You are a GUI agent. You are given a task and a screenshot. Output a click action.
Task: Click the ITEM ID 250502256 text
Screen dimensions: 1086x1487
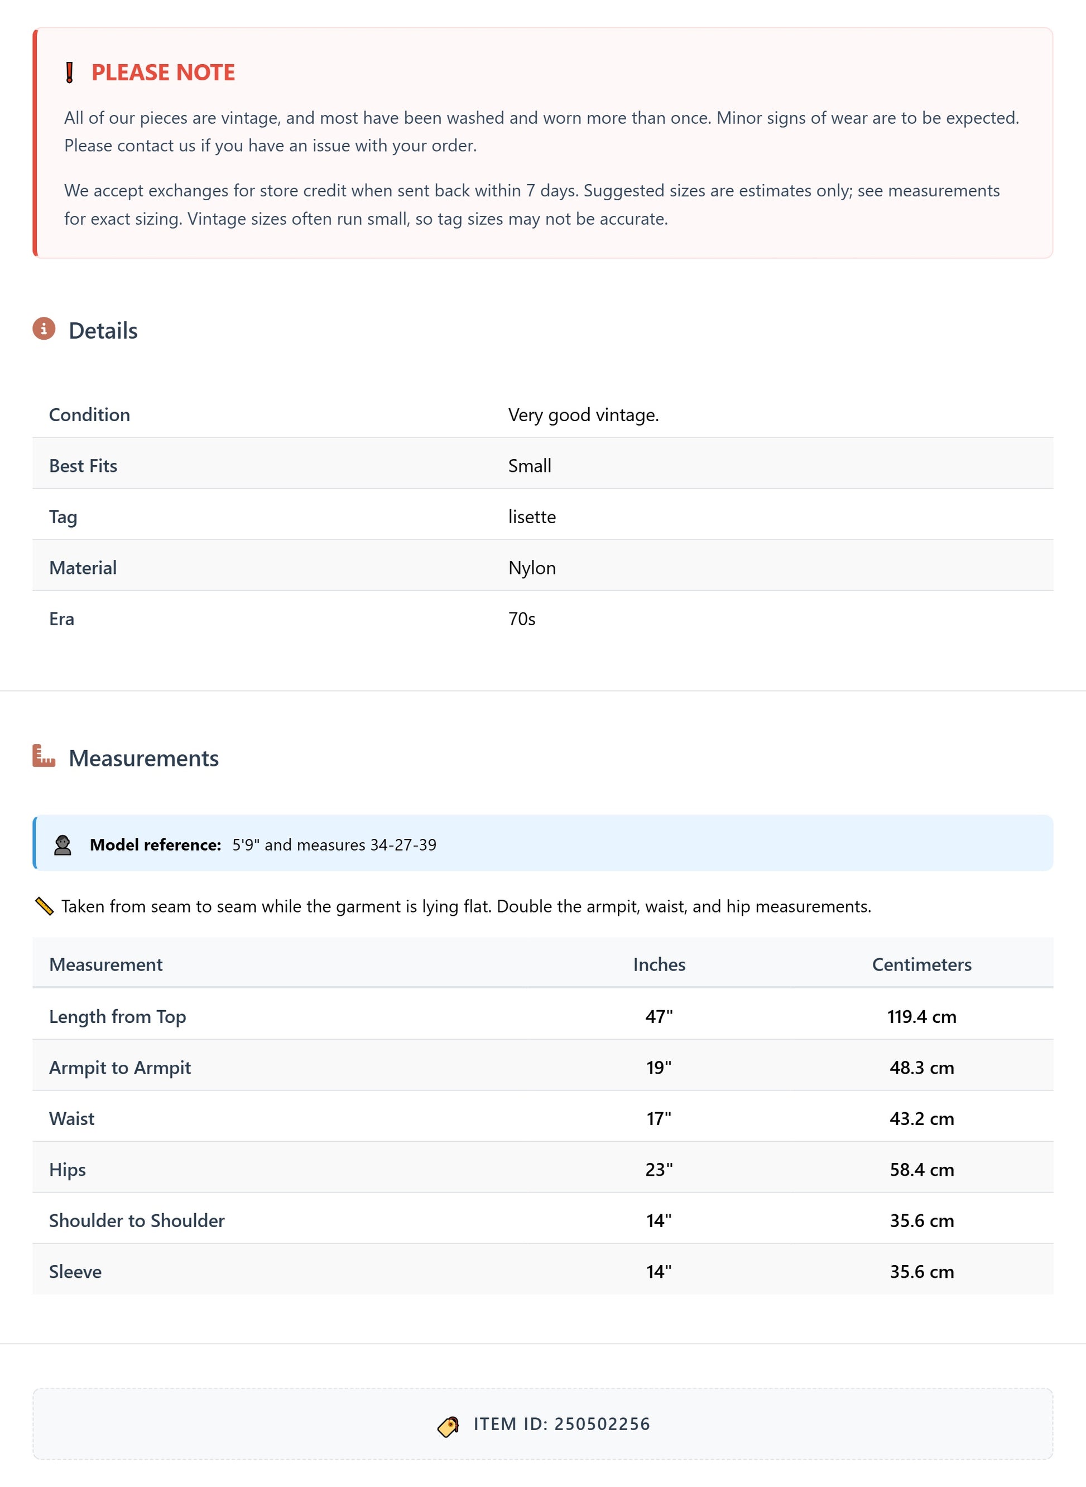(561, 1424)
